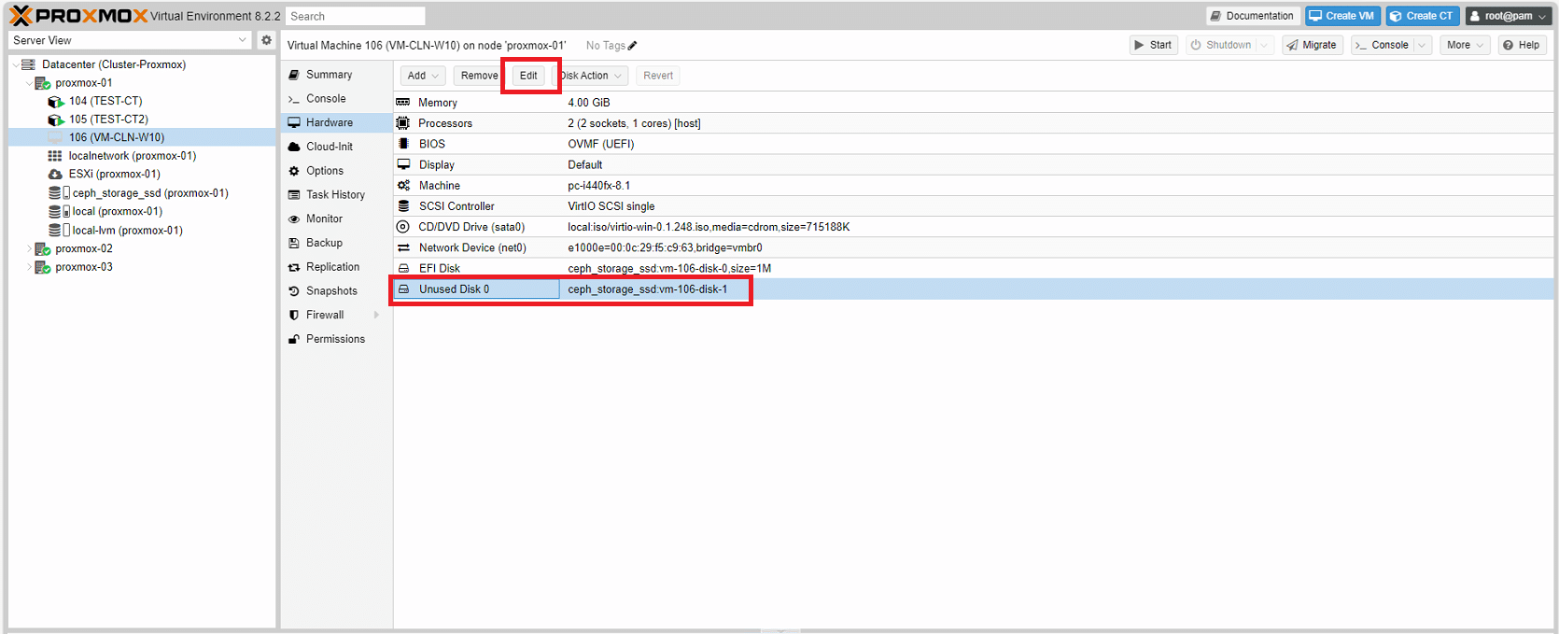
Task: Open the Backup tab
Action: [x=336, y=243]
